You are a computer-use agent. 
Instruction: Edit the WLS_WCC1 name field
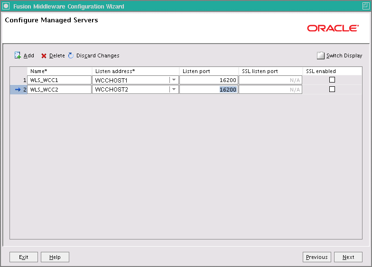pos(59,80)
